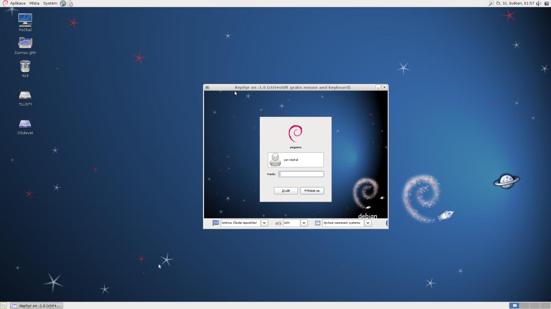Screen dimensions: 551x309
Task: Click the Přihlásit se button
Action: click(x=312, y=191)
